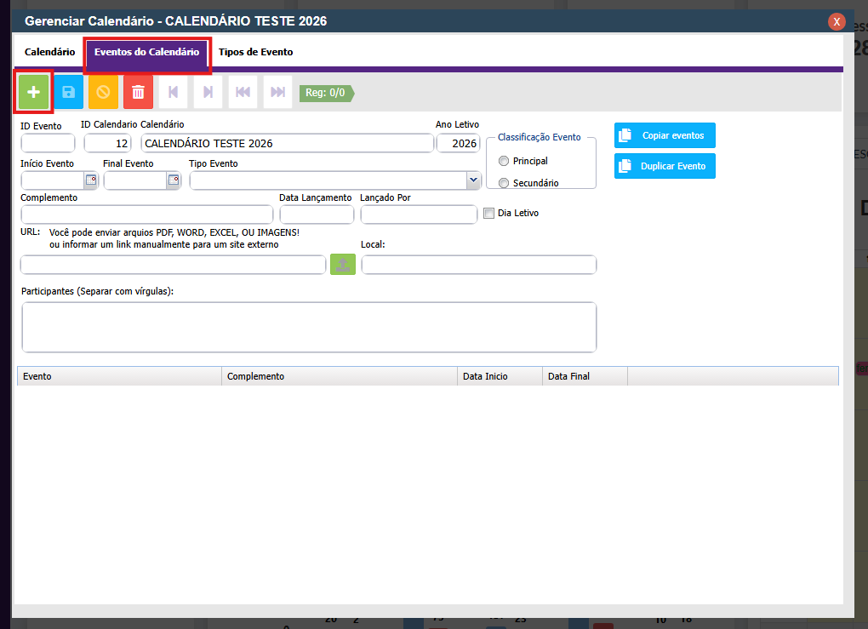Enable the Dia Letivo checkbox

click(x=488, y=214)
